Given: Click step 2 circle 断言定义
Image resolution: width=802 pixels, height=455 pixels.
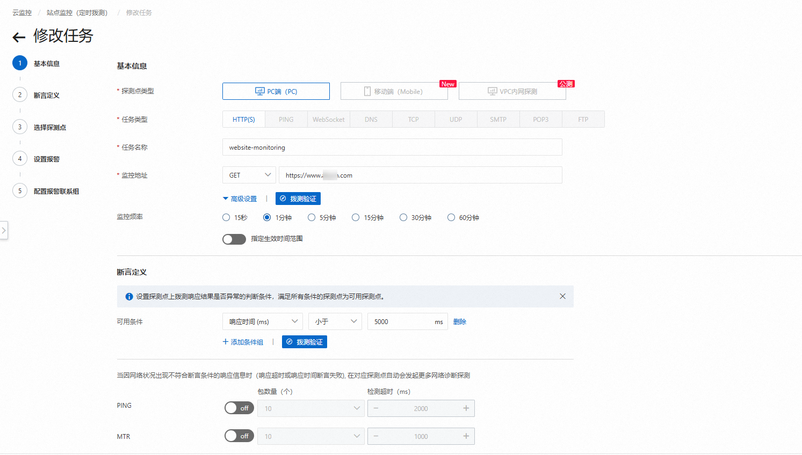Looking at the screenshot, I should [20, 95].
